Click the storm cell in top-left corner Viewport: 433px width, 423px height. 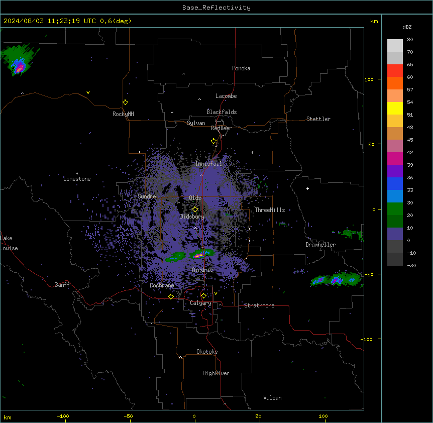[x=19, y=60]
